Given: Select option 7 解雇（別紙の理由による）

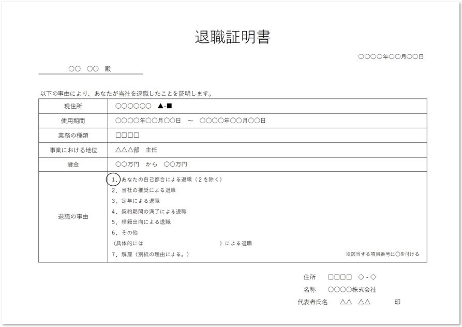Looking at the screenshot, I should (x=153, y=255).
